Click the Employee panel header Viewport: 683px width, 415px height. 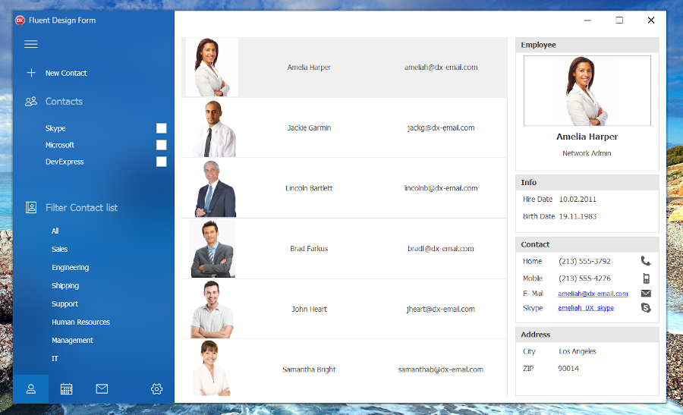point(587,45)
